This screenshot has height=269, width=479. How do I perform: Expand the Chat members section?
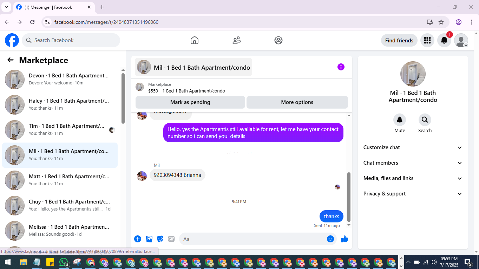[x=413, y=163]
